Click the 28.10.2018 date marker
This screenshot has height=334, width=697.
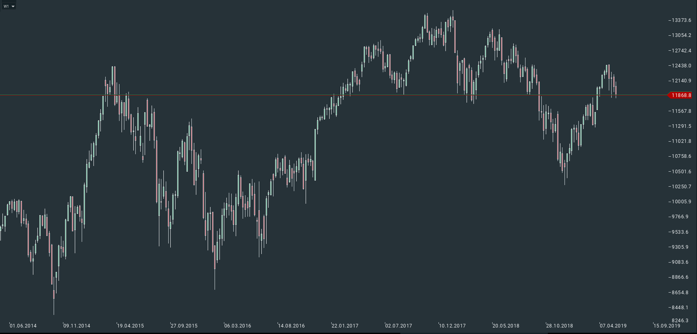coord(559,325)
